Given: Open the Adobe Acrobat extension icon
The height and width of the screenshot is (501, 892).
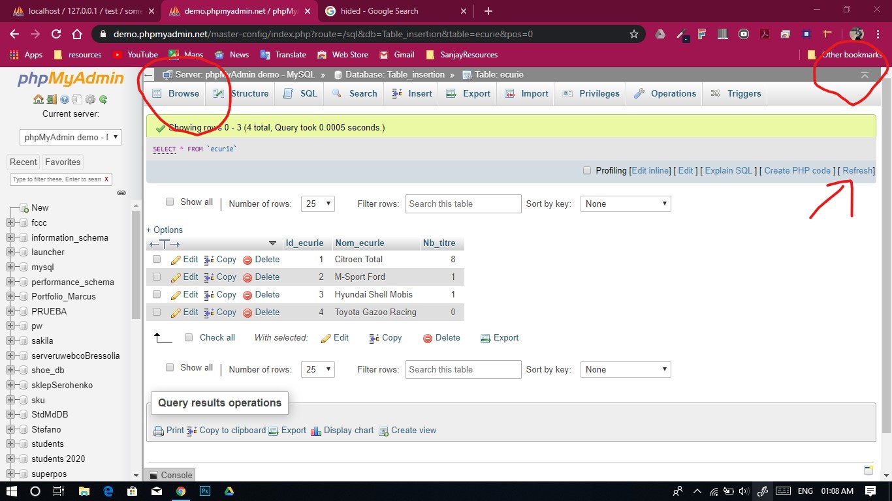Looking at the screenshot, I should click(x=764, y=34).
